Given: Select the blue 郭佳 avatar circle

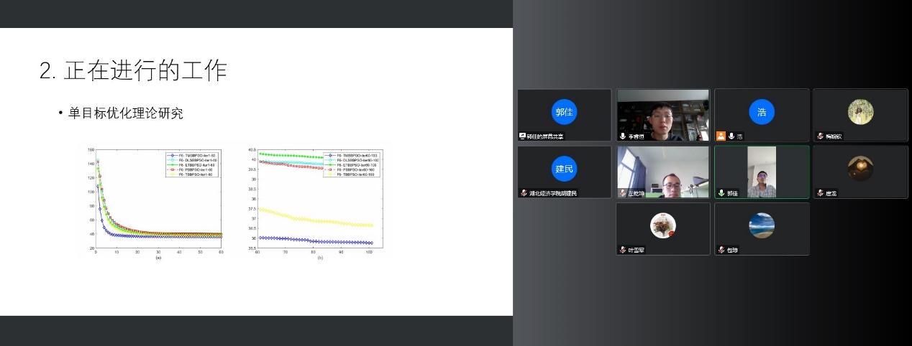Looking at the screenshot, I should [x=565, y=112].
